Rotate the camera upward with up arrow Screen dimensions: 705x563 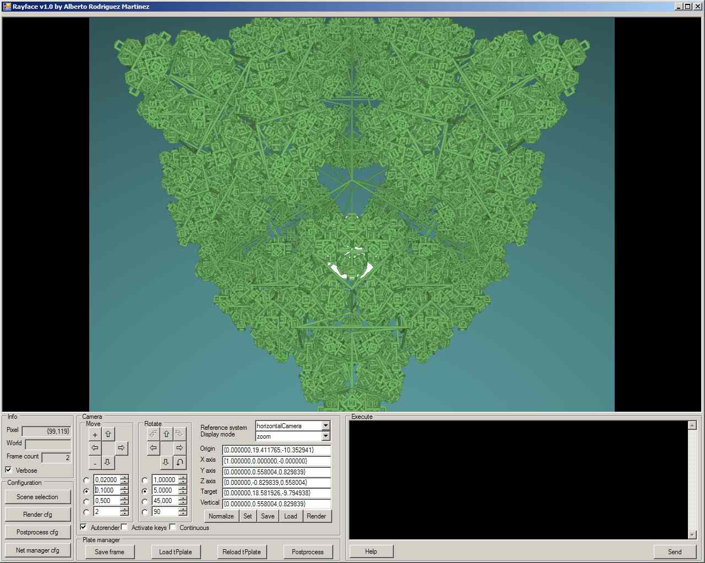coord(166,434)
